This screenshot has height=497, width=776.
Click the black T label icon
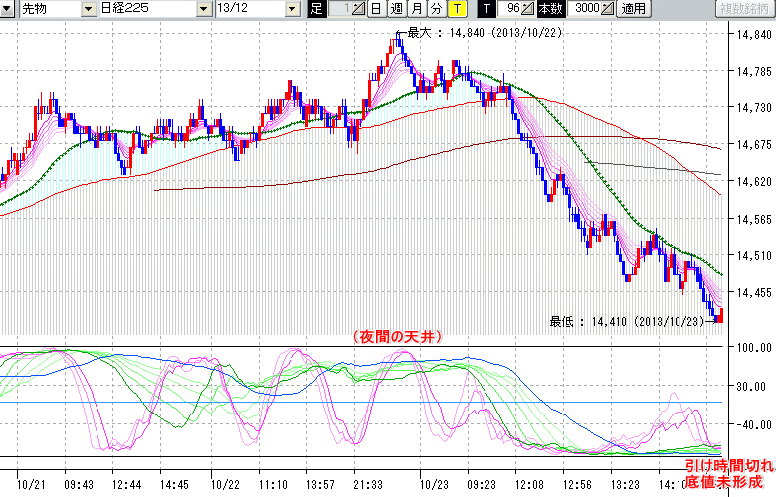(x=486, y=9)
